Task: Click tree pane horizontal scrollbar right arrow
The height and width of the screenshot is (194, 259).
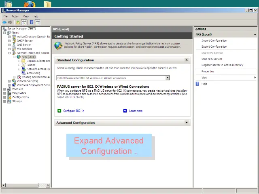Action: 48,185
